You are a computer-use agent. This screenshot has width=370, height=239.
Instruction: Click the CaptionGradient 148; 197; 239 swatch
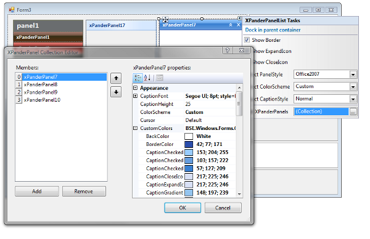point(189,193)
